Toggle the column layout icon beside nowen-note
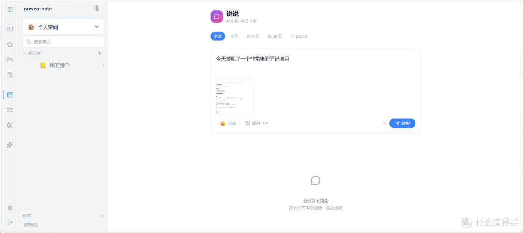Viewport: 523px width, 233px height. pos(97,8)
